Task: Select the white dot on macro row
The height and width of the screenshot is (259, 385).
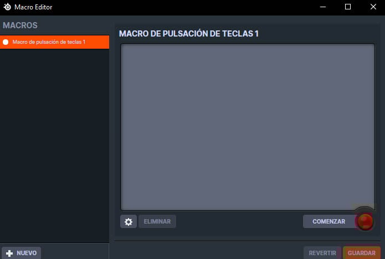Action: click(x=6, y=42)
